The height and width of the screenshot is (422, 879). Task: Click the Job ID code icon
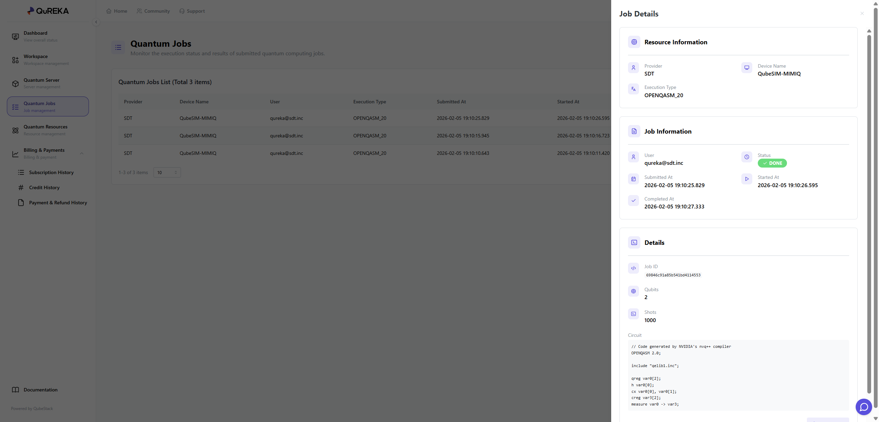[x=633, y=268]
